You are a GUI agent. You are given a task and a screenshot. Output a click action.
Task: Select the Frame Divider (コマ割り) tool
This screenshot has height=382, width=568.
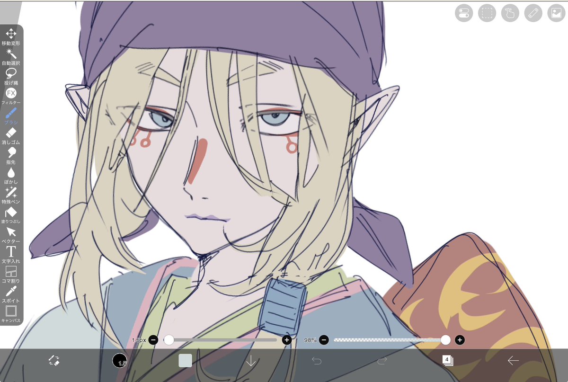point(11,275)
